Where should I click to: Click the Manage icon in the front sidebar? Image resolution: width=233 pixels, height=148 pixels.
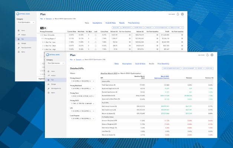(48, 84)
